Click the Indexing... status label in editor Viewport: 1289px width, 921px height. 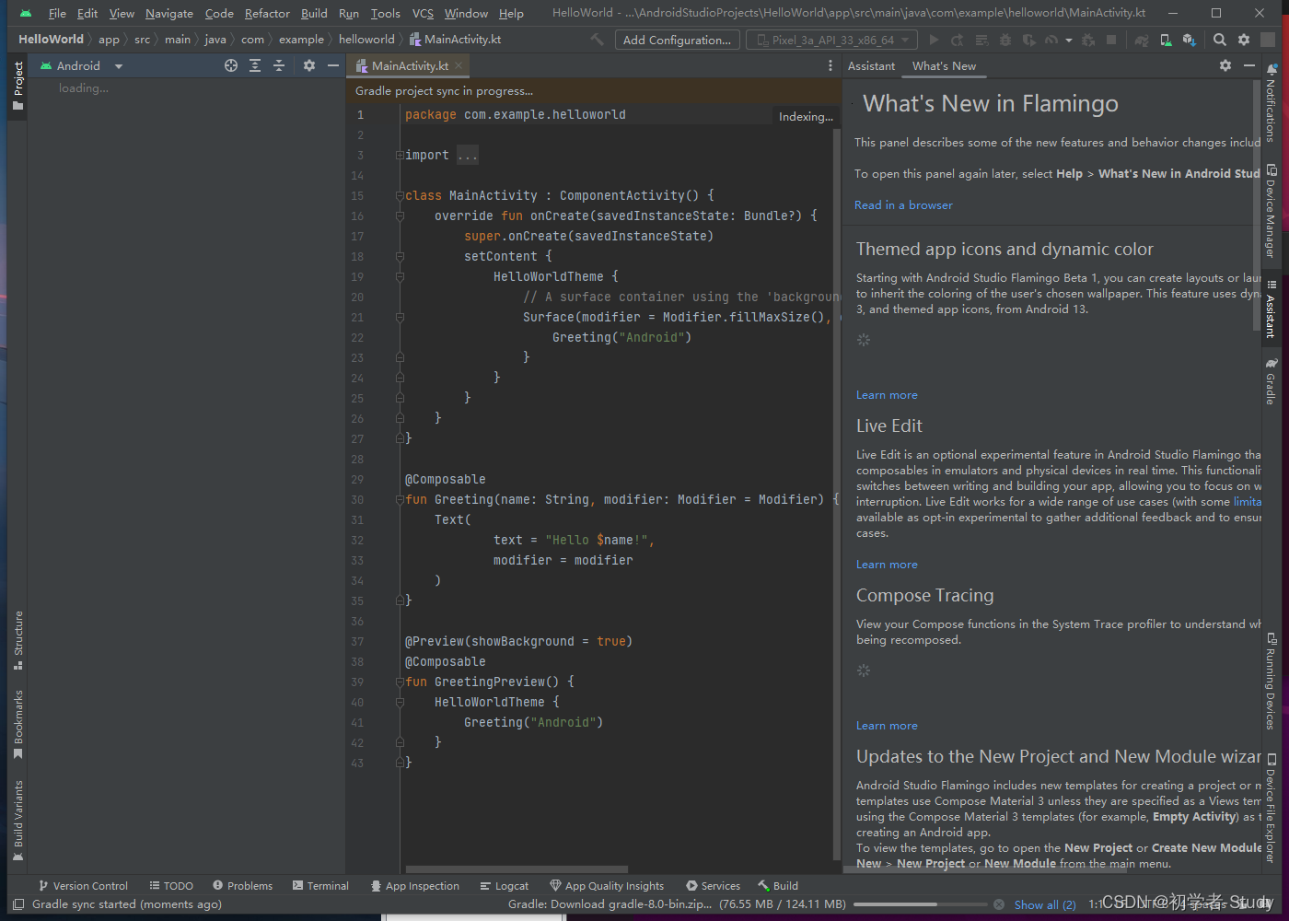tap(806, 116)
